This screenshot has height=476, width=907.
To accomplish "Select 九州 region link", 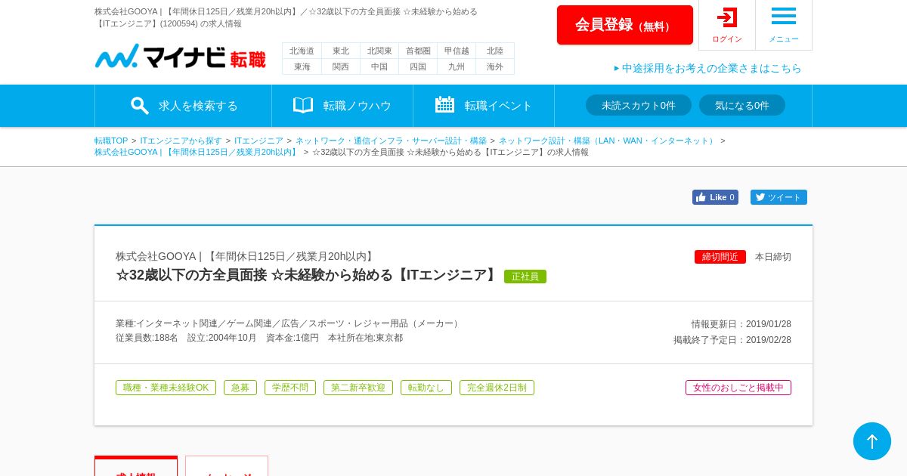I will coord(457,66).
